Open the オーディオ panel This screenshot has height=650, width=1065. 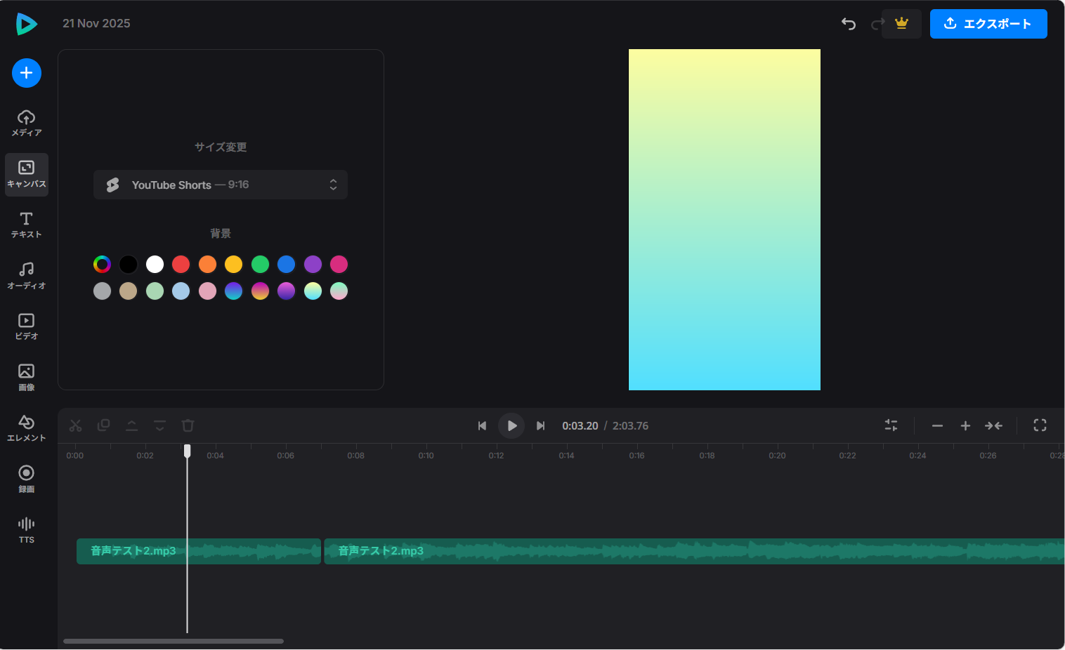pyautogui.click(x=27, y=277)
